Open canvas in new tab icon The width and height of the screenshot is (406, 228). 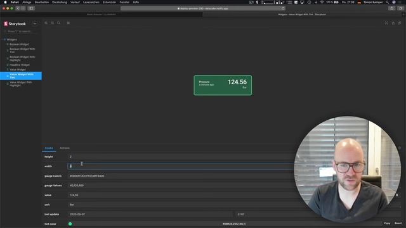[x=393, y=23]
